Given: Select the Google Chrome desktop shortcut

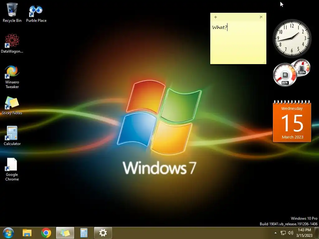Looking at the screenshot, I should pos(12,170).
